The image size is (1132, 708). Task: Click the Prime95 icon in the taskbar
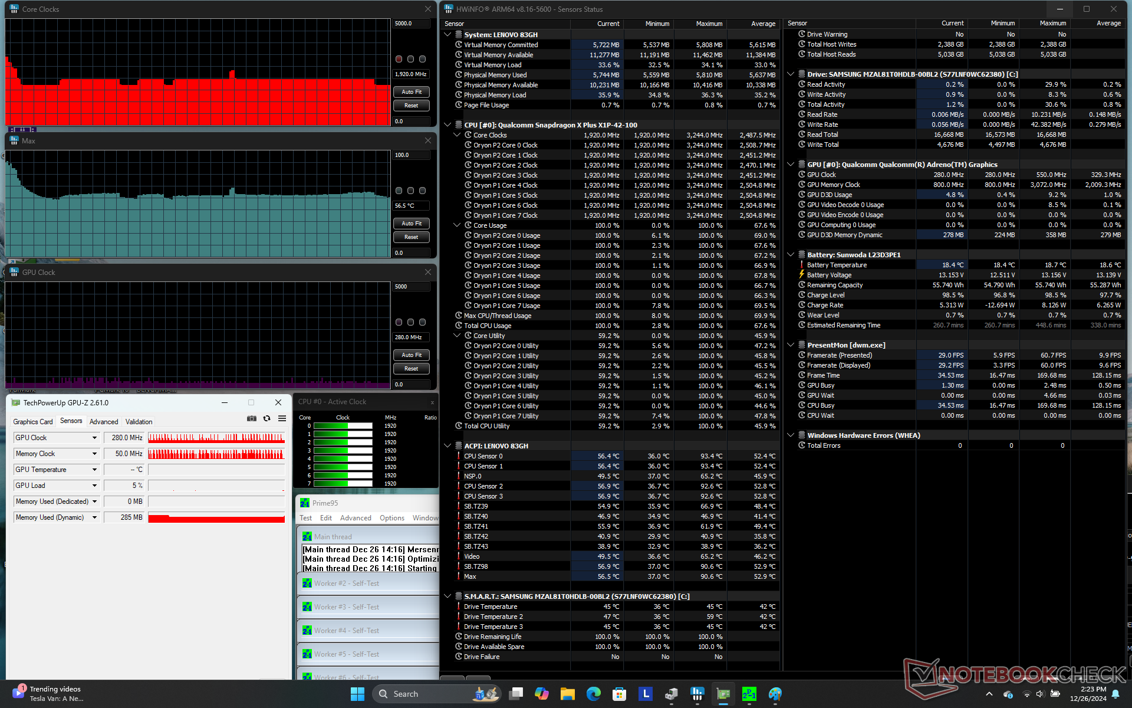pos(749,694)
